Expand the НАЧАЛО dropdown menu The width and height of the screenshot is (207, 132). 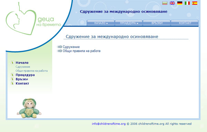pyautogui.click(x=101, y=23)
